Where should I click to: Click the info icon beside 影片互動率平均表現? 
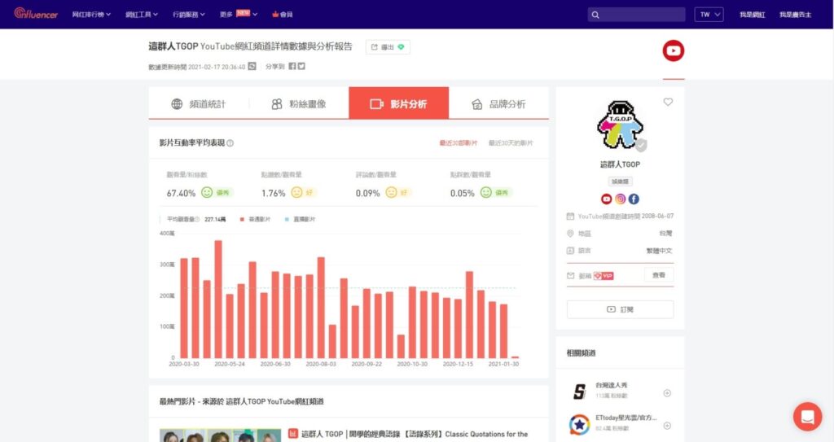pyautogui.click(x=230, y=143)
